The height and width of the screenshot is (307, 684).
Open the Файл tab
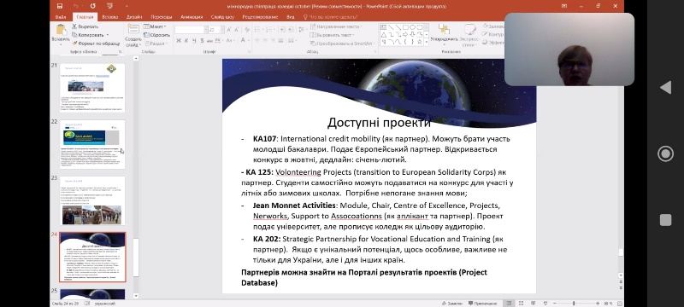(61, 17)
